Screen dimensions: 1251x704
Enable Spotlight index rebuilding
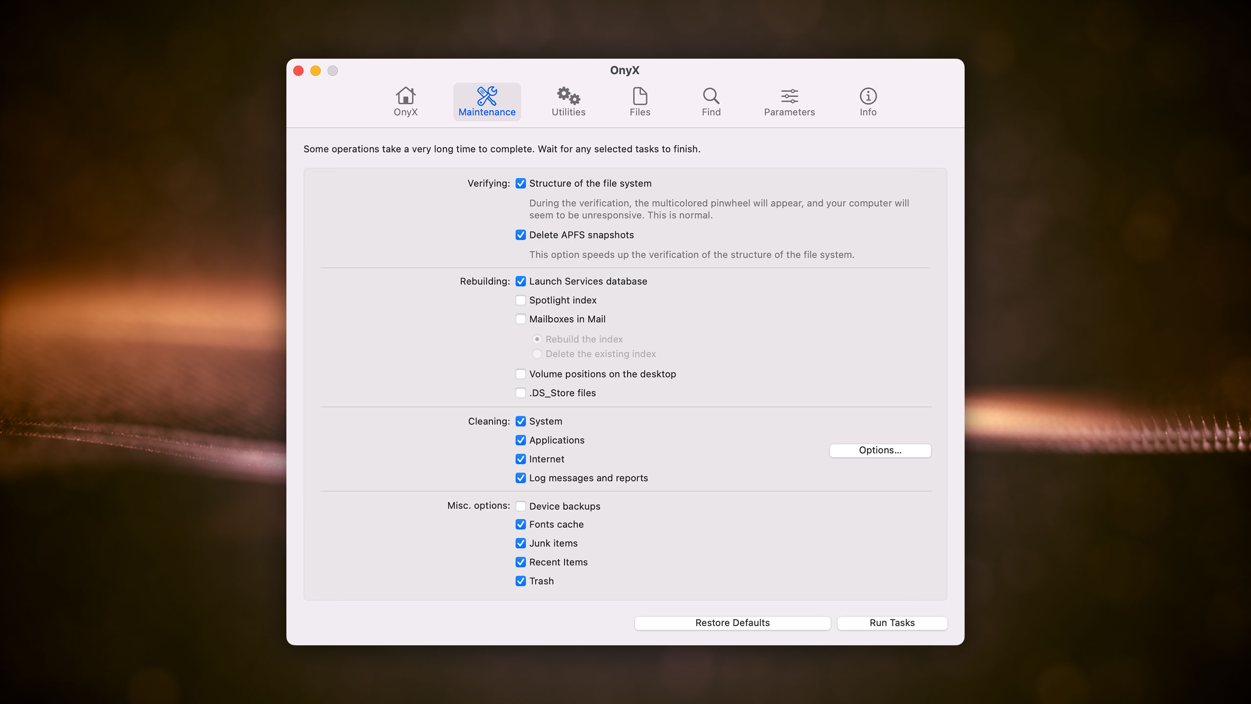coord(520,300)
